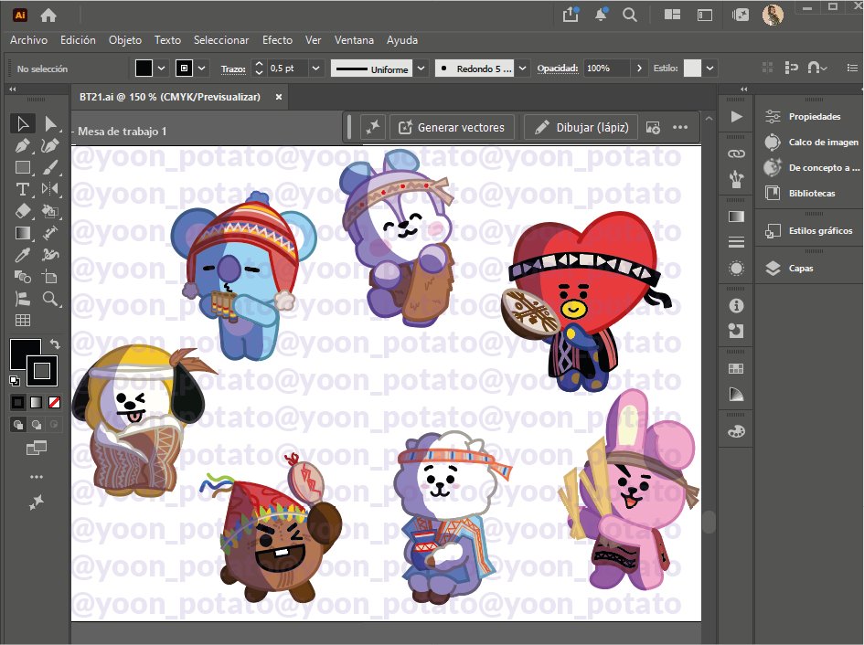Open the palette-icon Color panel
The height and width of the screenshot is (645, 864).
pyautogui.click(x=736, y=432)
